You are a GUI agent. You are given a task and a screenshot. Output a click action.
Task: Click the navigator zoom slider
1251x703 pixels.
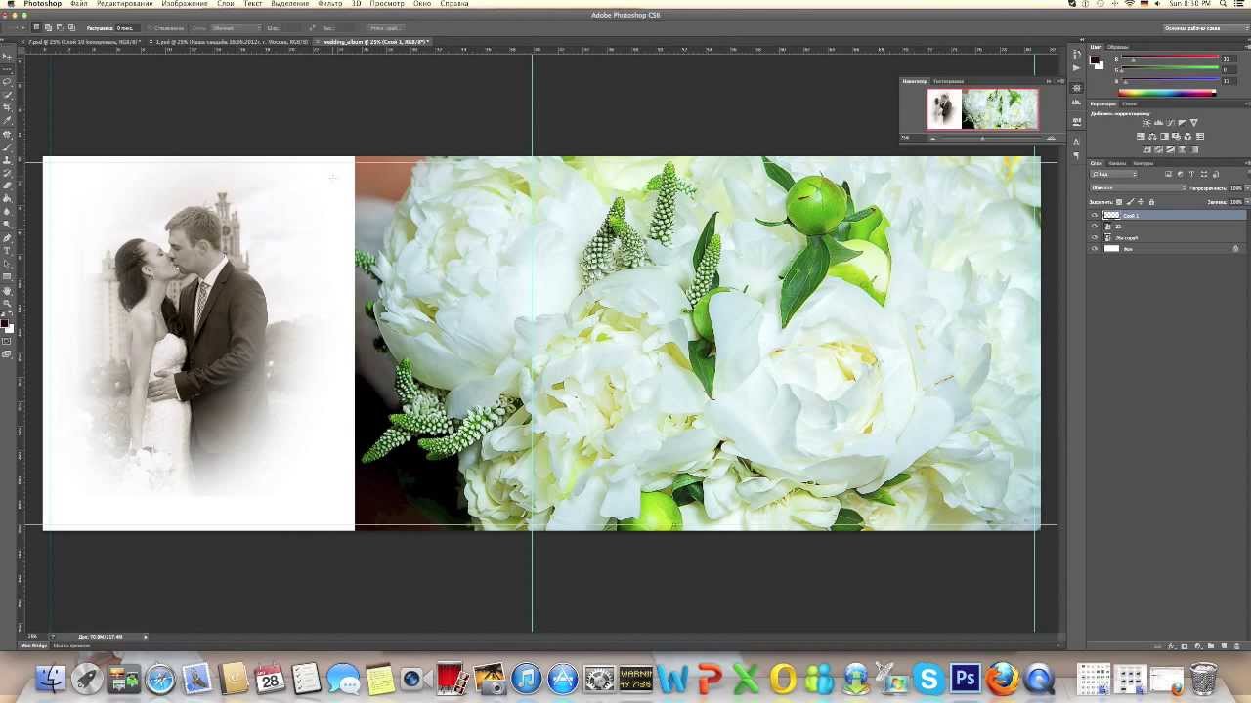pyautogui.click(x=982, y=138)
